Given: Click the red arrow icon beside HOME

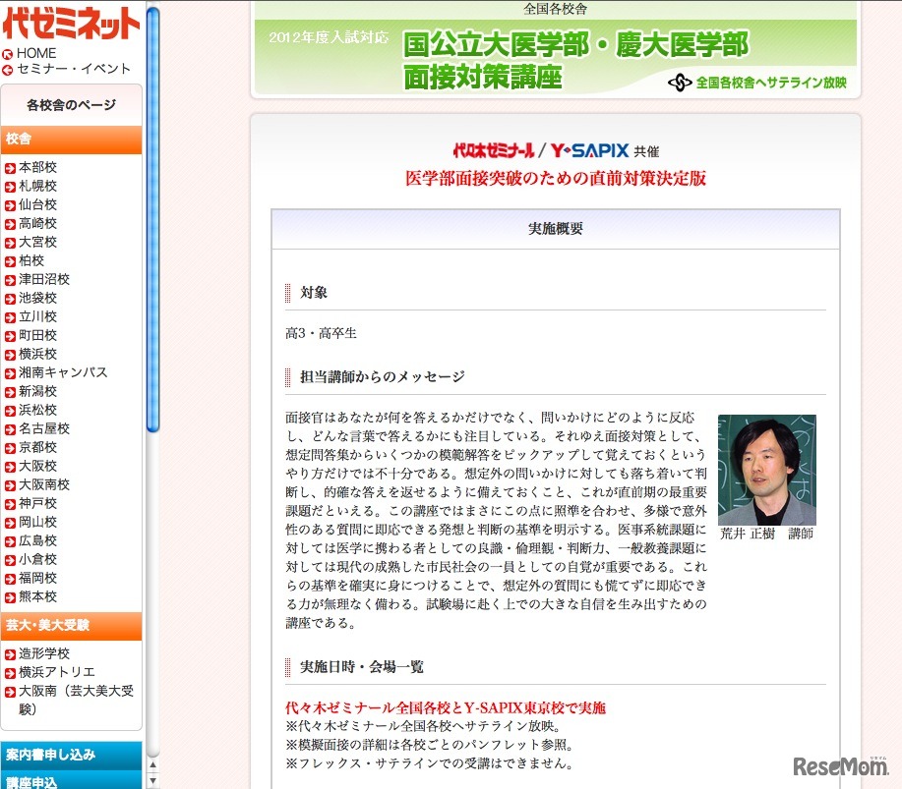Looking at the screenshot, I should pyautogui.click(x=8, y=55).
